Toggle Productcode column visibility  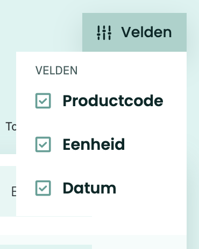click(99, 101)
